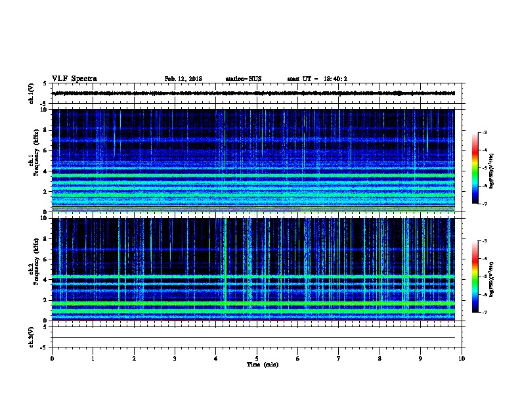This screenshot has height=402, width=520.
Task: Click the ch.2 colorbar "log(PSD)(V²/Hz)" label
Action: coord(491,280)
